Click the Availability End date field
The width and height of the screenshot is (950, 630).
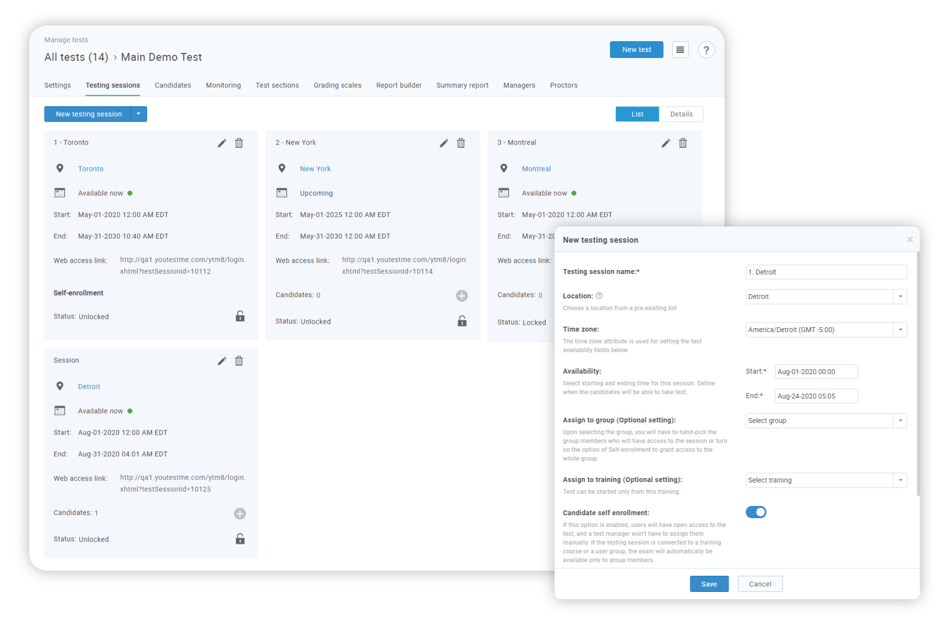[x=816, y=396]
